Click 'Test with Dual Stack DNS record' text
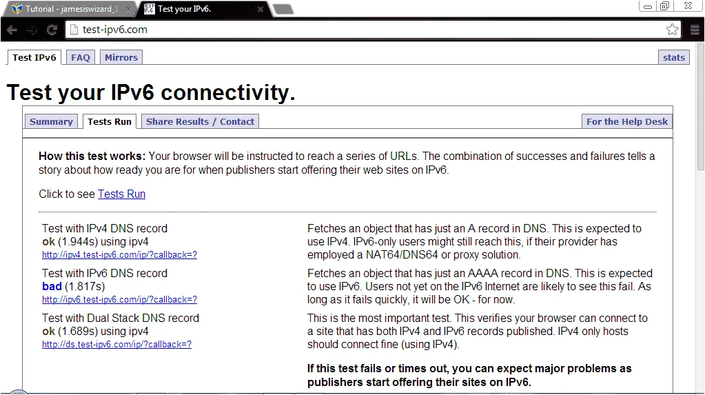Image resolution: width=705 pixels, height=395 pixels. click(x=121, y=318)
